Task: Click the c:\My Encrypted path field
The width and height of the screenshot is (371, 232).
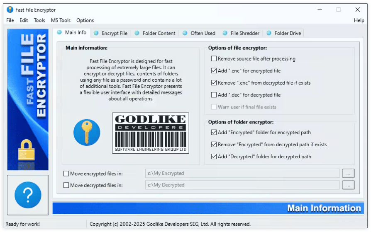Action: click(x=242, y=174)
